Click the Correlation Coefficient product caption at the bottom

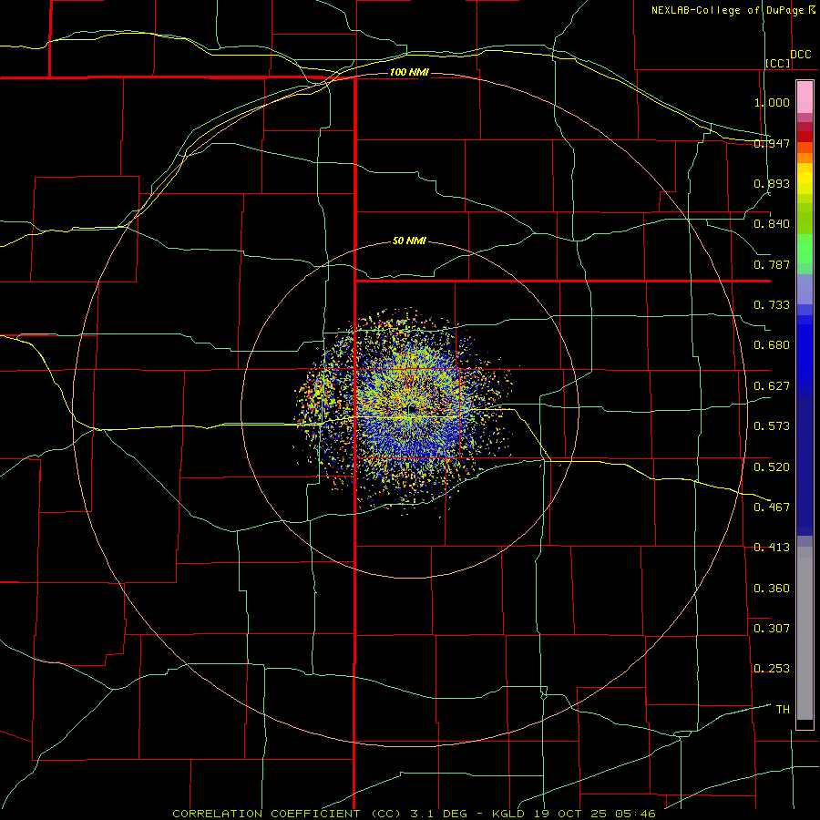[x=415, y=814]
